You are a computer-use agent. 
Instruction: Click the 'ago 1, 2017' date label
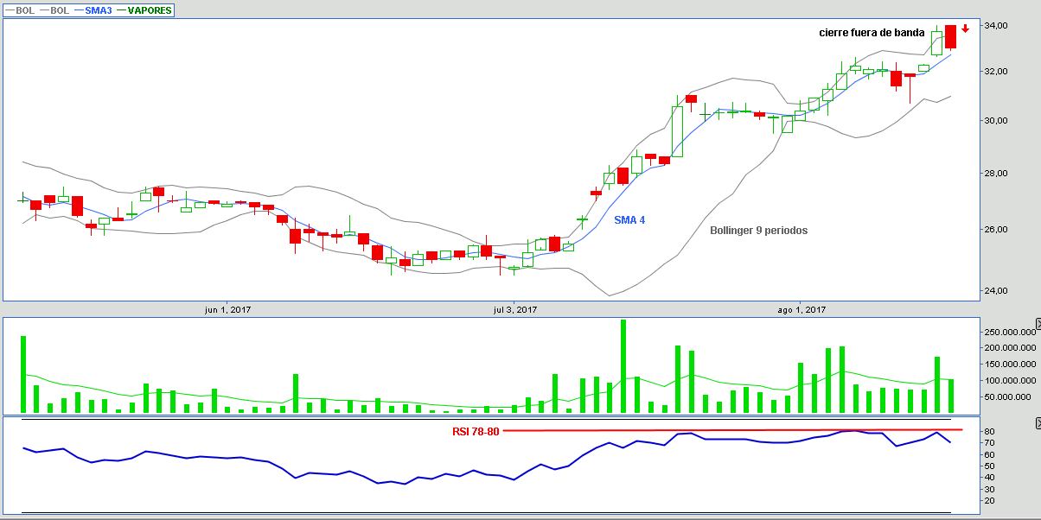(802, 309)
